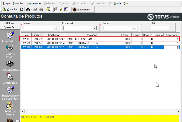Click the Físico column header
182x122 pixels.
137,35
